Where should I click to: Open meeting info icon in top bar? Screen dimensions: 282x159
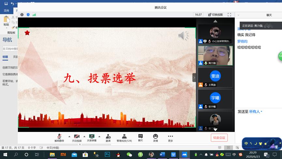[x=22, y=15]
